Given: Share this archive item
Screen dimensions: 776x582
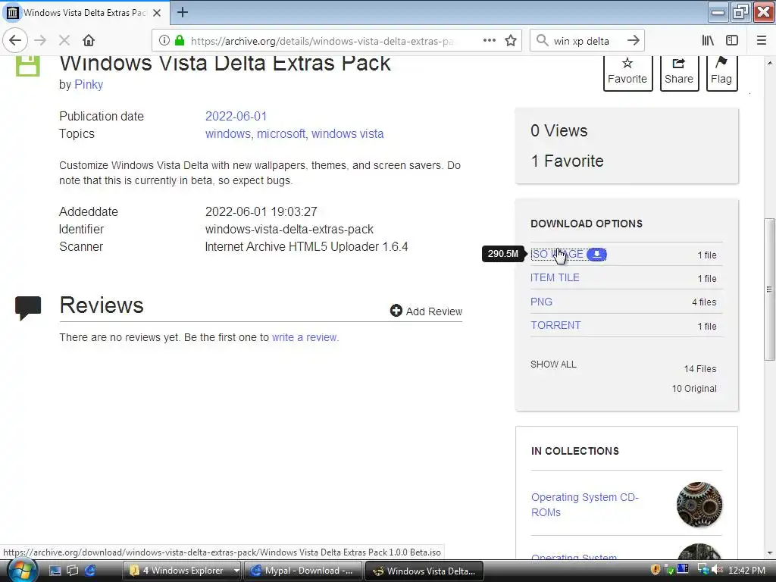Looking at the screenshot, I should [679, 73].
